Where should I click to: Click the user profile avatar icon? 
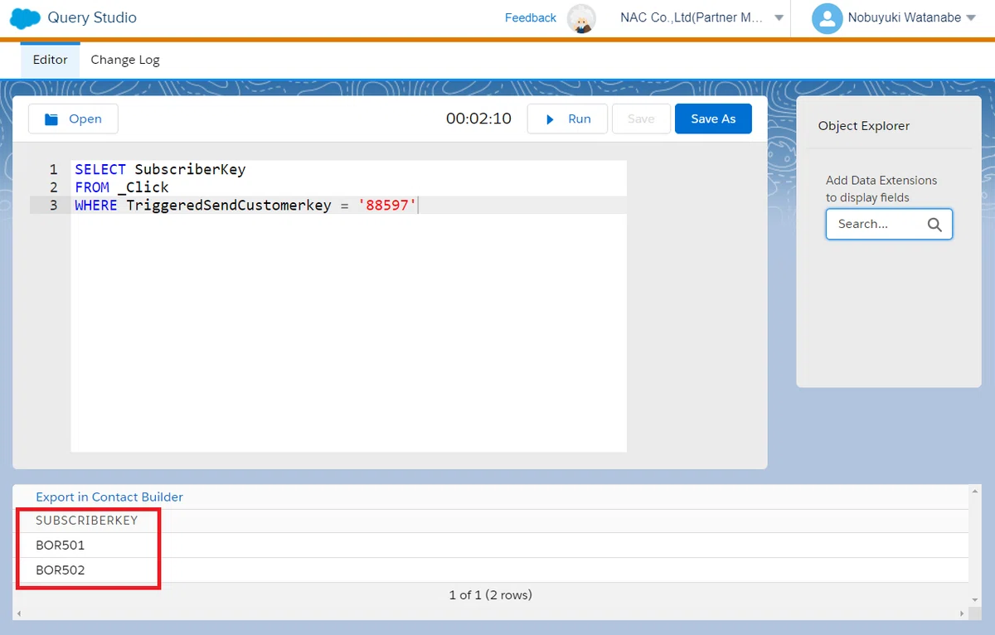coord(827,18)
